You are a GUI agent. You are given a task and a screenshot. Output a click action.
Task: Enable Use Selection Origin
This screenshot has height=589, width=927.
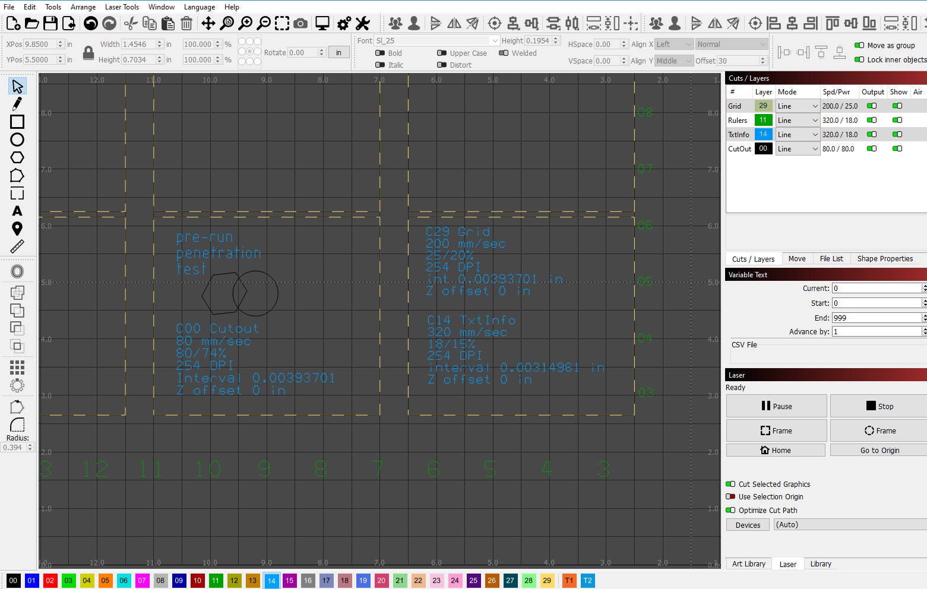point(730,497)
